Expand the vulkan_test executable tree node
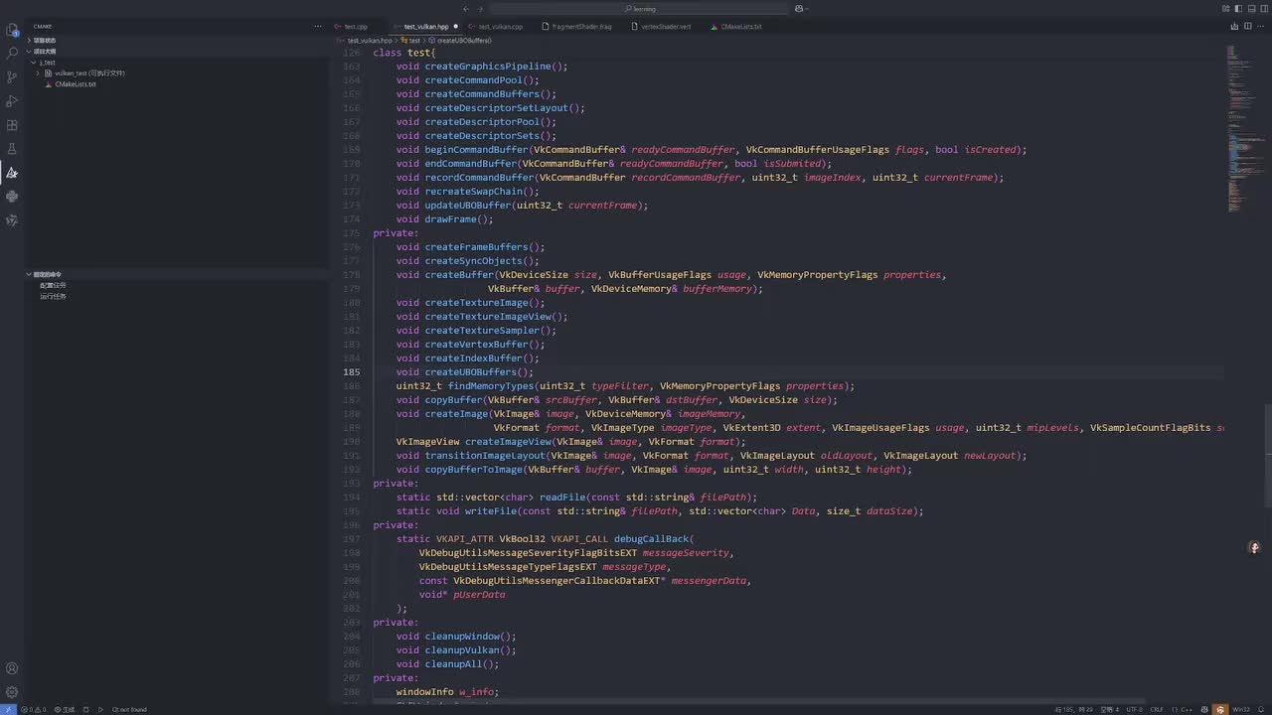 coord(38,73)
